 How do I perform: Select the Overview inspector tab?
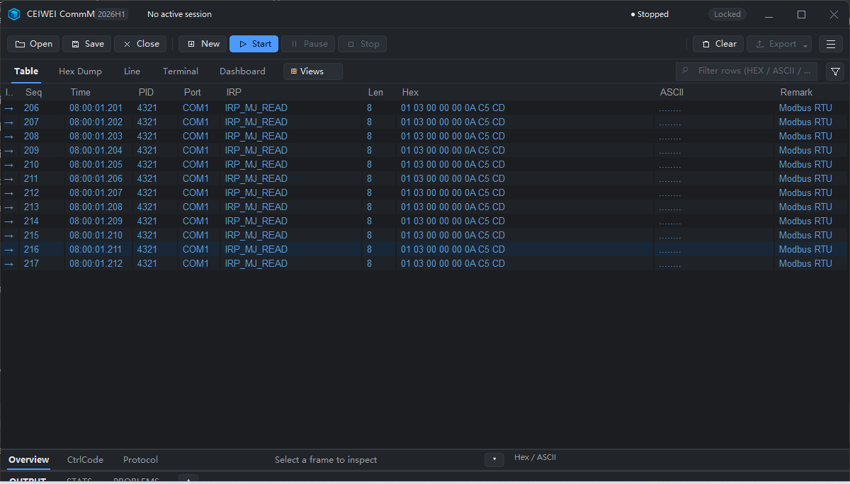click(x=29, y=460)
